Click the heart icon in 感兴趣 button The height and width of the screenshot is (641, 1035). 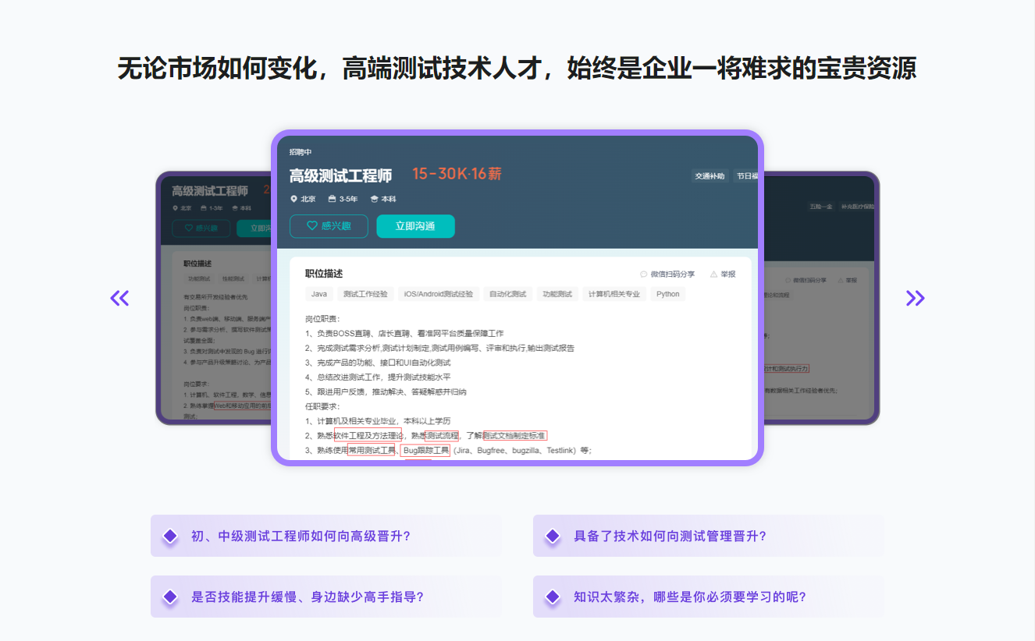(x=312, y=226)
